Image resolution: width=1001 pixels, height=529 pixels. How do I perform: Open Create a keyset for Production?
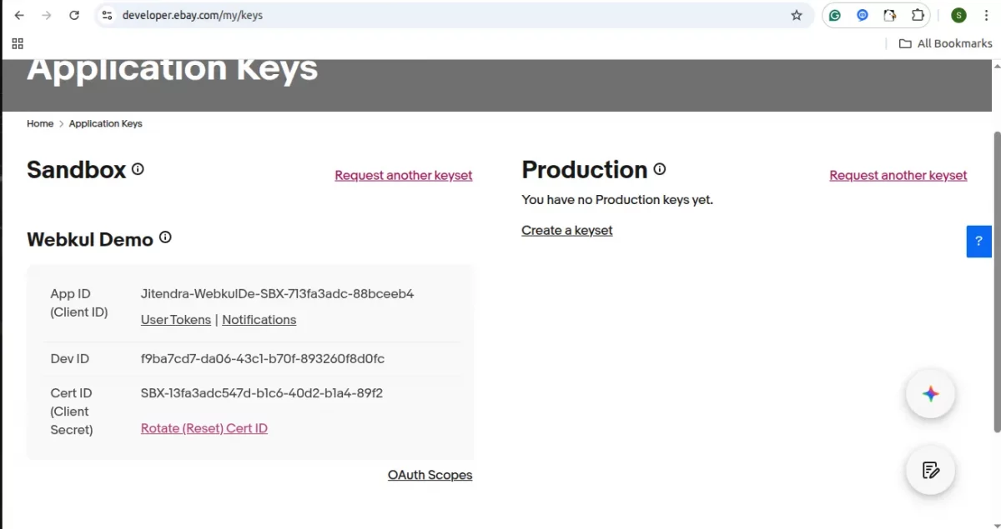pos(566,230)
